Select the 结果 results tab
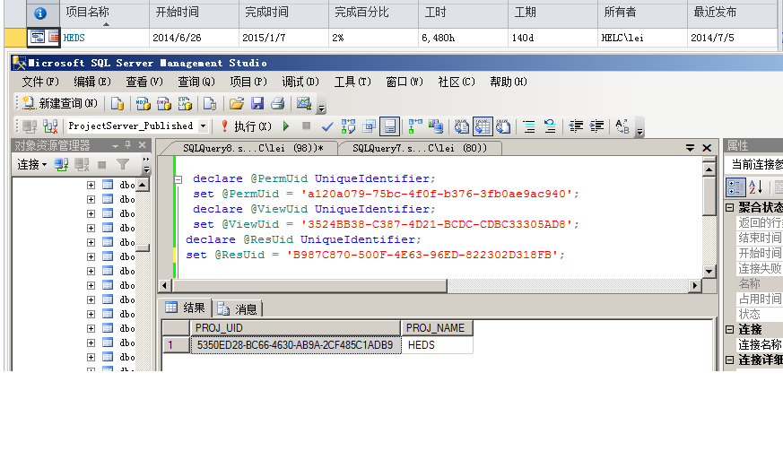783x451 pixels. click(x=186, y=308)
